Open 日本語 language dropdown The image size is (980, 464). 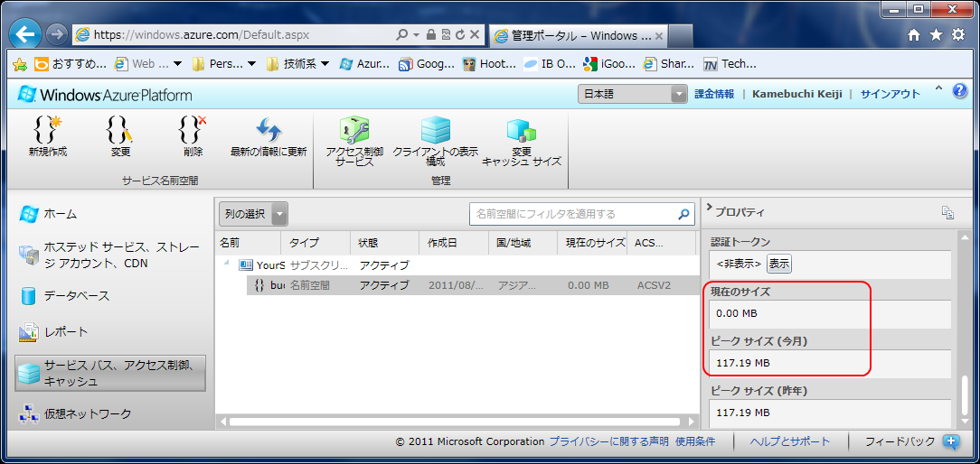click(633, 94)
